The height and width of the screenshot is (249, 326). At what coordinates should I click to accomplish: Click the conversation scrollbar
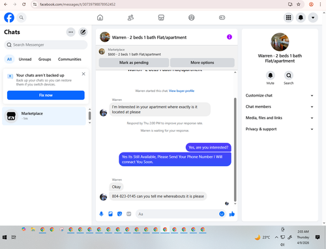click(x=235, y=149)
